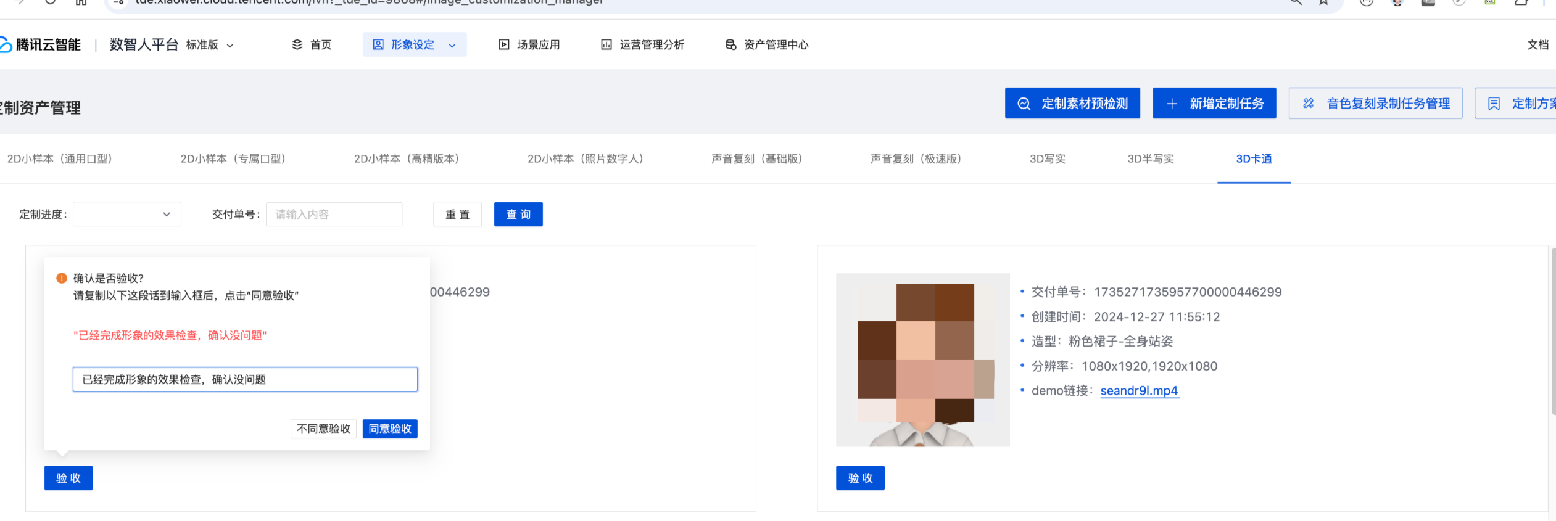Open 音色复刻录制任务管理

coord(1375,104)
